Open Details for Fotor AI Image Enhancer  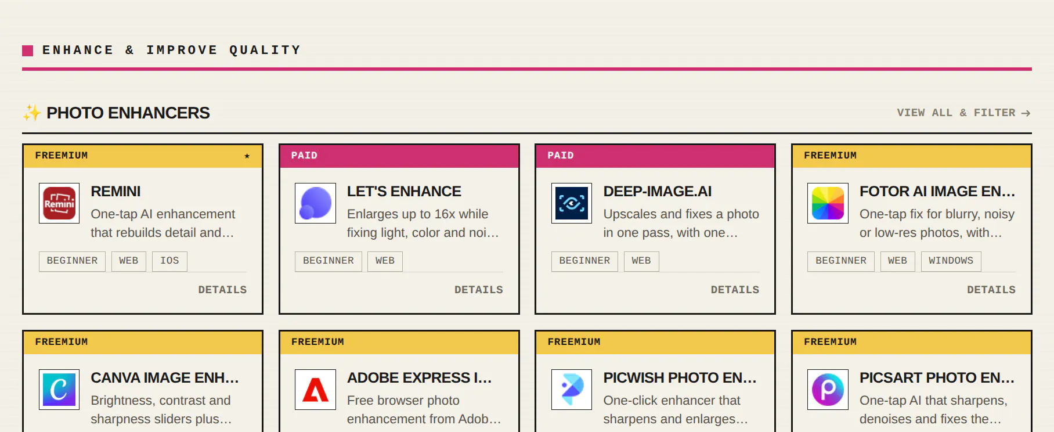click(x=991, y=290)
